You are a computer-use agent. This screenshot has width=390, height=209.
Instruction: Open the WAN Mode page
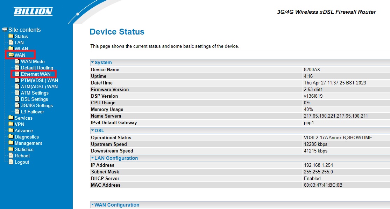coord(33,61)
